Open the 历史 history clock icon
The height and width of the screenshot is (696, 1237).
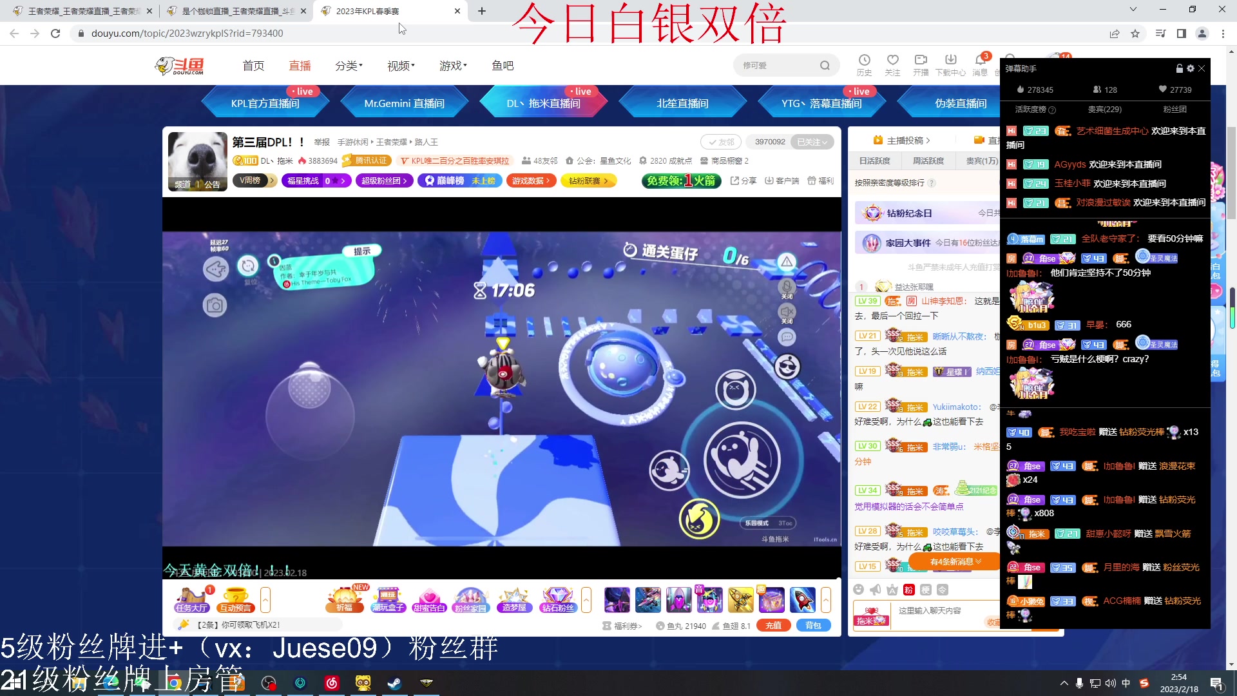pos(864,64)
